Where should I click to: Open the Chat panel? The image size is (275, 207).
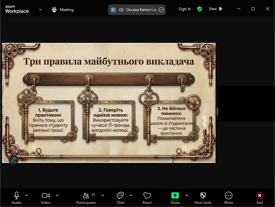point(120,198)
